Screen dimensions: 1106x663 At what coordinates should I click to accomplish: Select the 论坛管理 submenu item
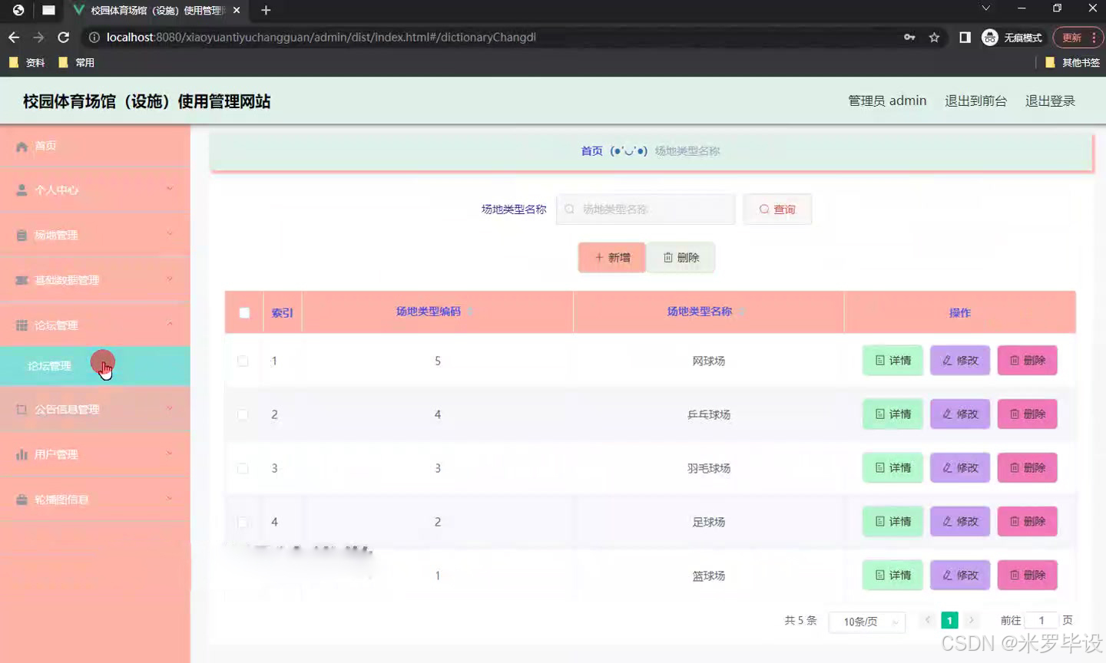coord(95,366)
